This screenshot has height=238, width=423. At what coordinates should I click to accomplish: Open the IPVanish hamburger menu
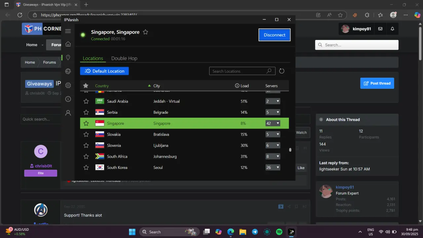(x=68, y=31)
